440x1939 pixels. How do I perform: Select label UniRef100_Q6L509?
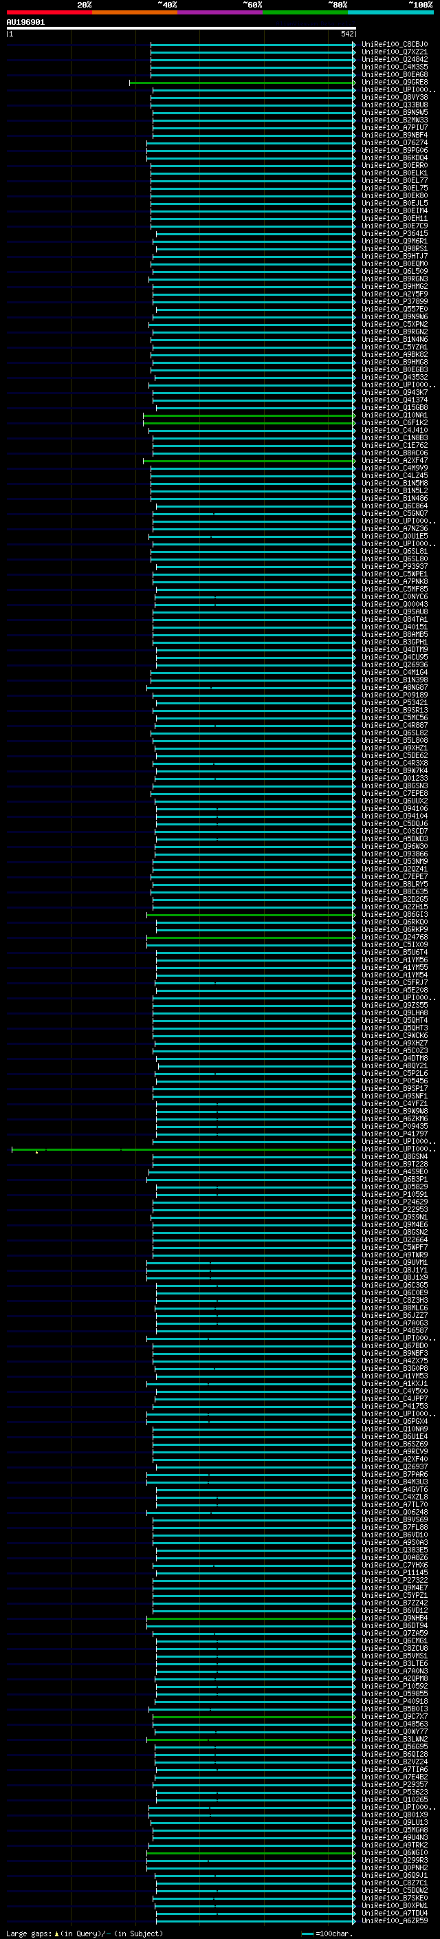[394, 272]
